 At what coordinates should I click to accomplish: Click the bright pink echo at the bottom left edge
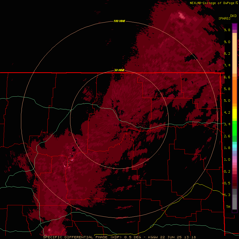pyautogui.click(x=49, y=230)
